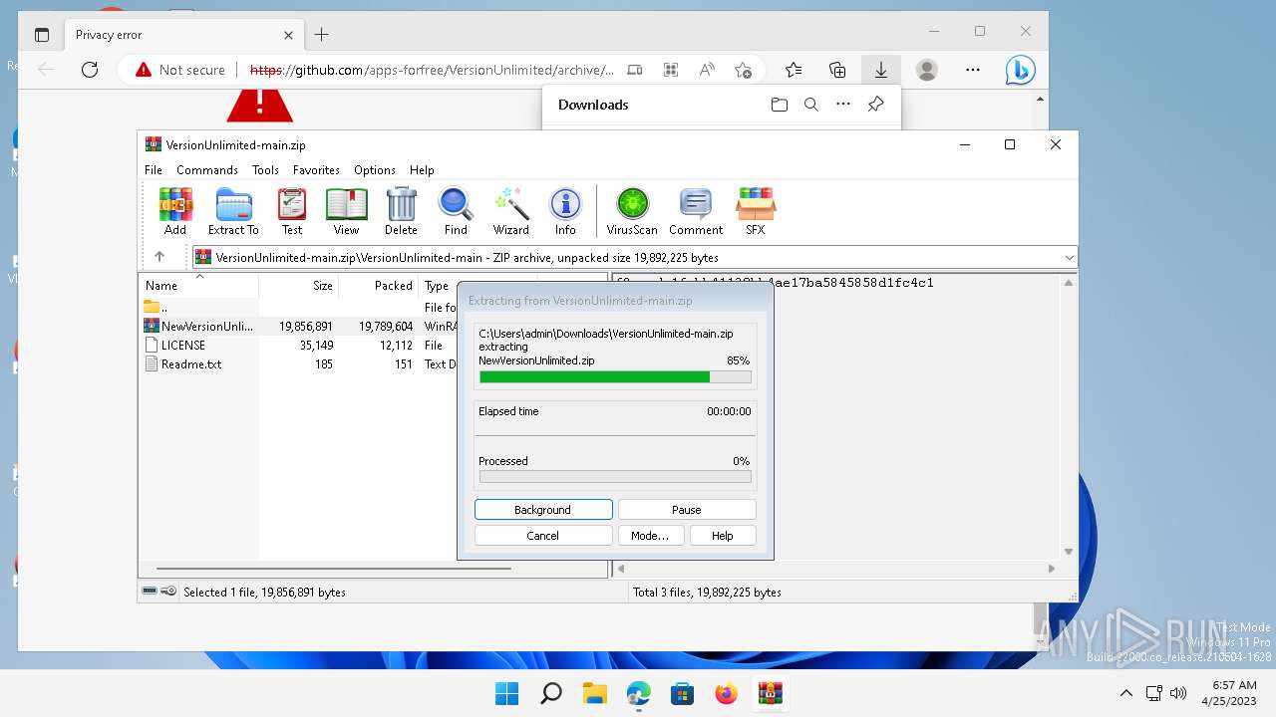Open the Tools menu

(x=265, y=170)
